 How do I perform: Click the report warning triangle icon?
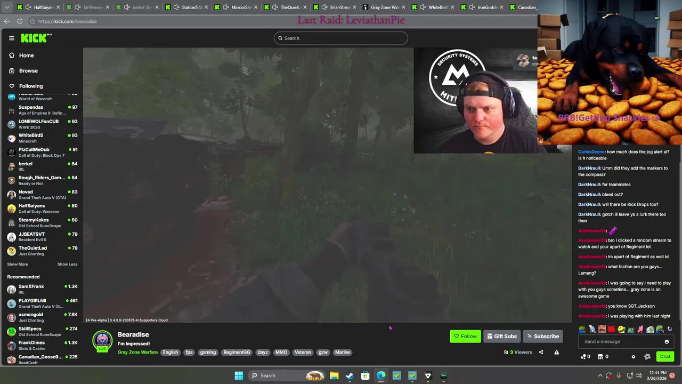click(x=556, y=352)
